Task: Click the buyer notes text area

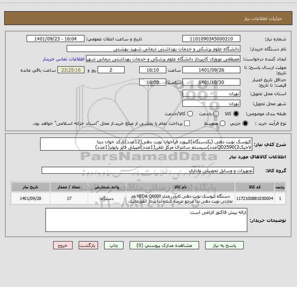Action: tap(146, 220)
